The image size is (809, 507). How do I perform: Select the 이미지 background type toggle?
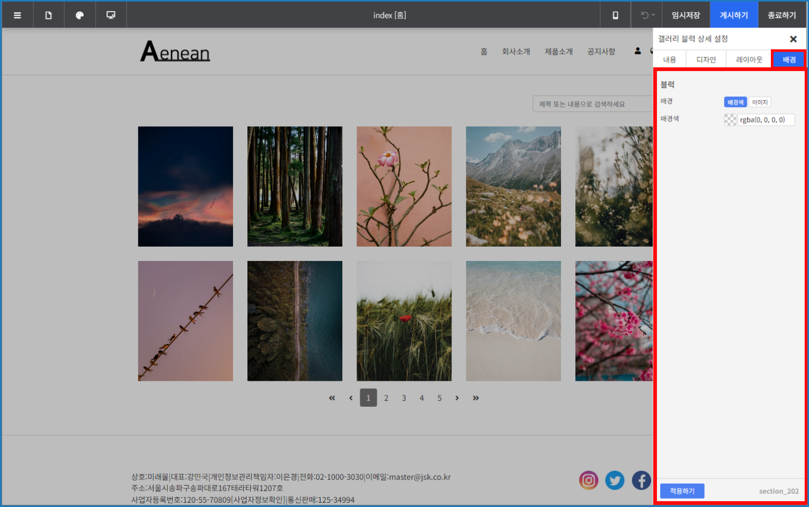tap(760, 102)
